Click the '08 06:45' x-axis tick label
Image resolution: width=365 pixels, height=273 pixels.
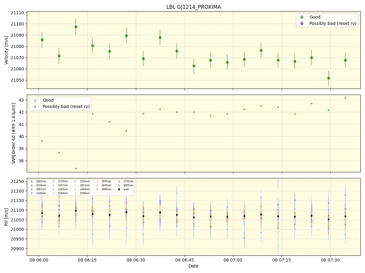(185, 260)
